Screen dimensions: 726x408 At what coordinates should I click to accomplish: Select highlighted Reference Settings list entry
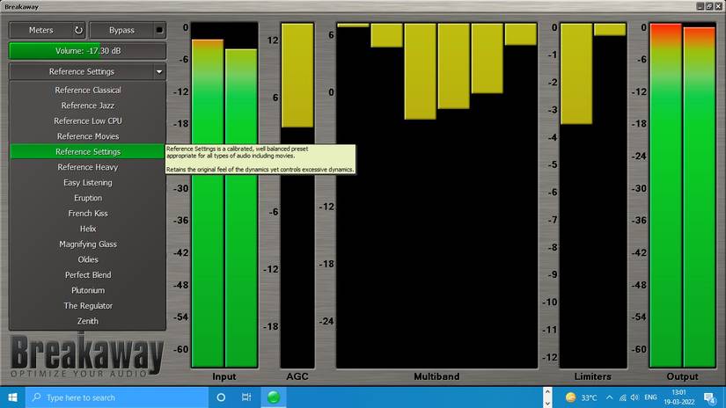pos(87,152)
